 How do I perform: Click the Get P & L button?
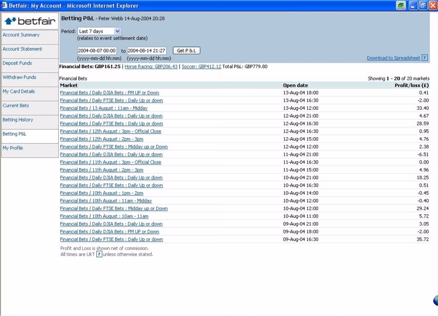click(x=186, y=51)
